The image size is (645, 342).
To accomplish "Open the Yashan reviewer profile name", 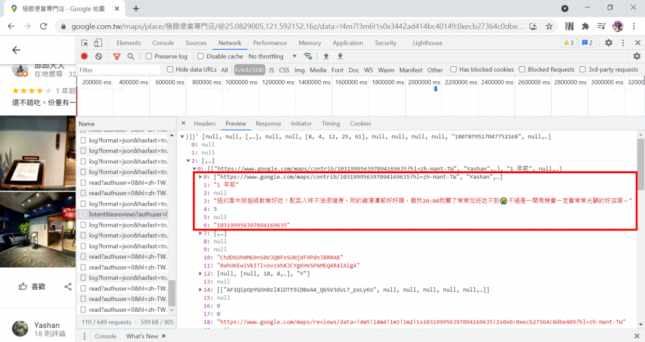I will (47, 325).
